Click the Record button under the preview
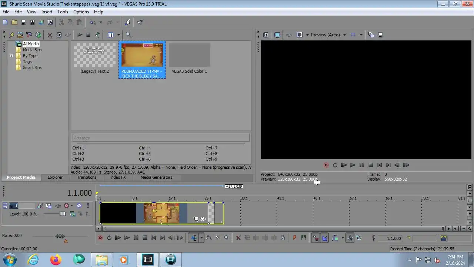Viewport: 474px width, 267px height. coord(326,165)
